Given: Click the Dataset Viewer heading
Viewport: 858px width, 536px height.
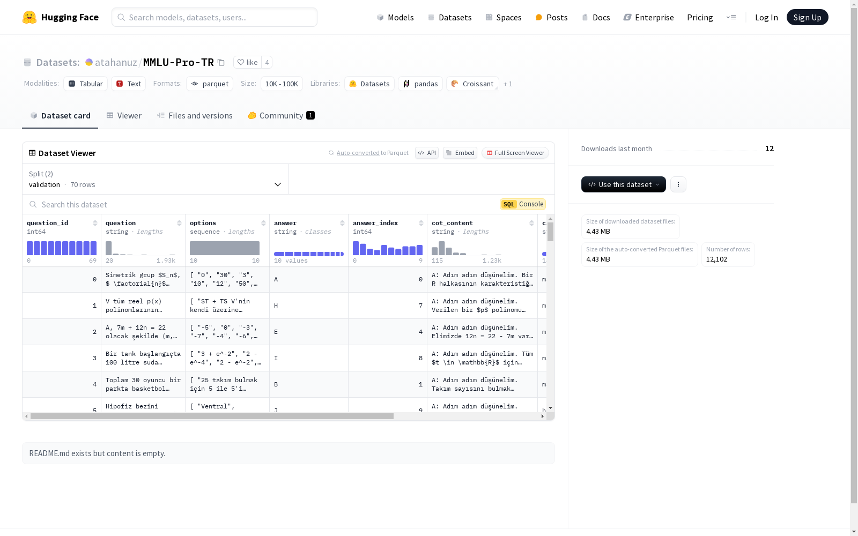Looking at the screenshot, I should click(x=67, y=153).
